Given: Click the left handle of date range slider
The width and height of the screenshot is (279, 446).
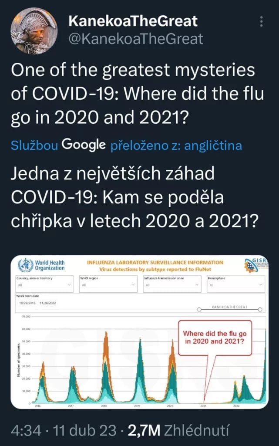Looking at the screenshot, I should pos(199,310).
